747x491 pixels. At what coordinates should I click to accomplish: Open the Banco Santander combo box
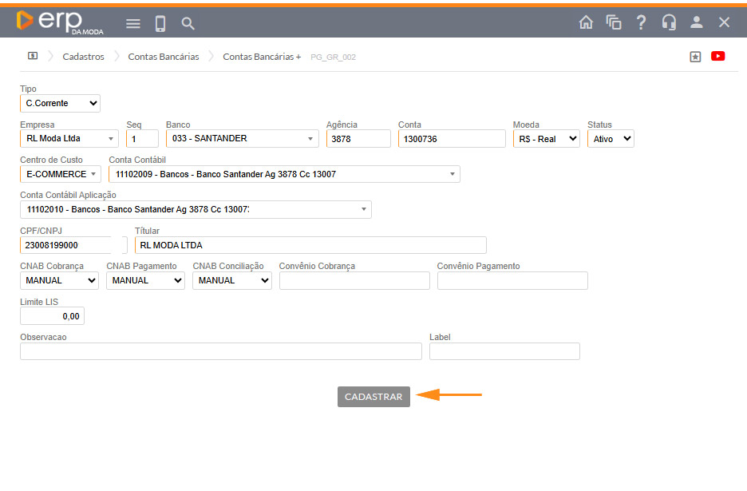(x=242, y=139)
